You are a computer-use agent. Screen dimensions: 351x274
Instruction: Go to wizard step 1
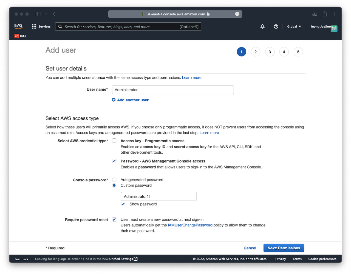pos(241,52)
